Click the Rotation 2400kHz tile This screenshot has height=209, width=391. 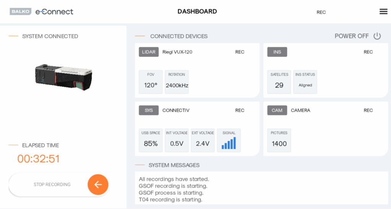click(x=177, y=82)
